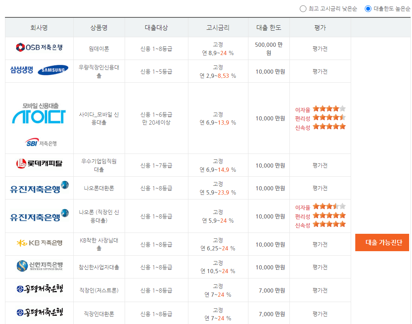
Task: Click 신속성 star rating for 사이다
Action: [329, 127]
